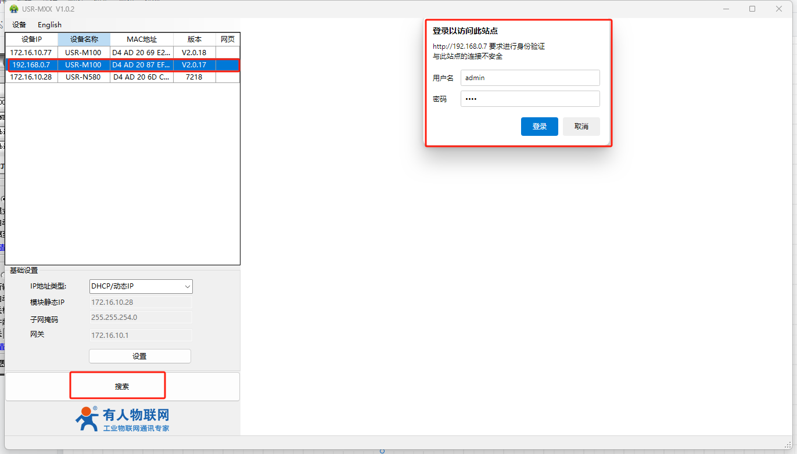Click the 设备名称 column header
This screenshot has width=797, height=454.
click(84, 39)
